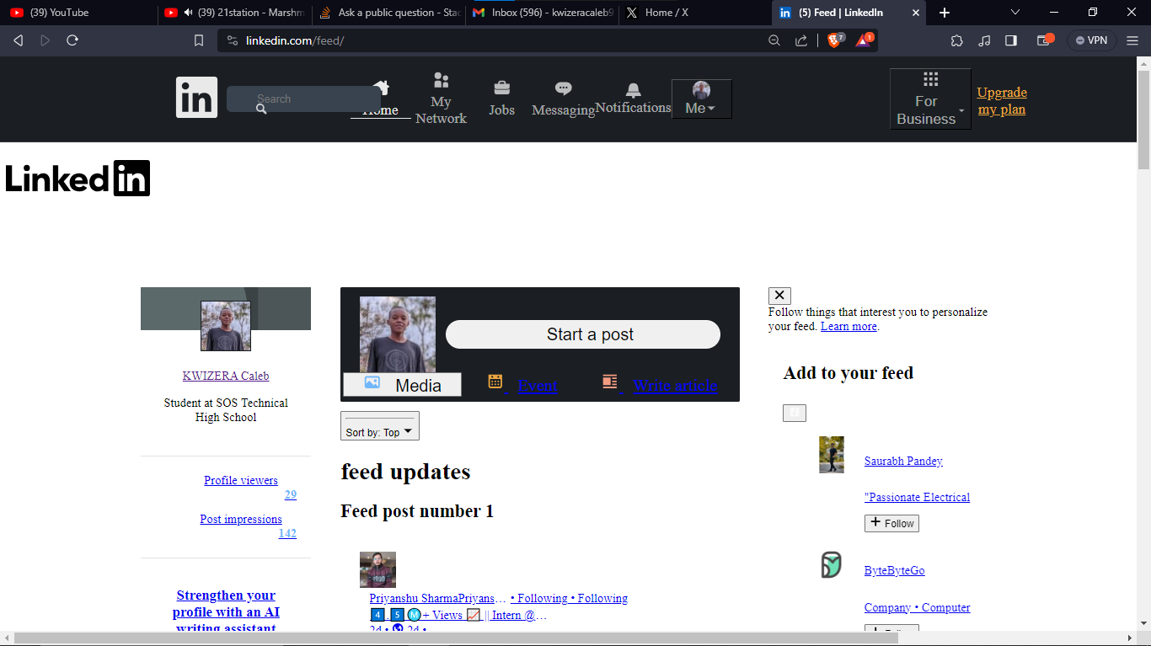1151x646 pixels.
Task: Open the Home nav icon
Action: 381,87
